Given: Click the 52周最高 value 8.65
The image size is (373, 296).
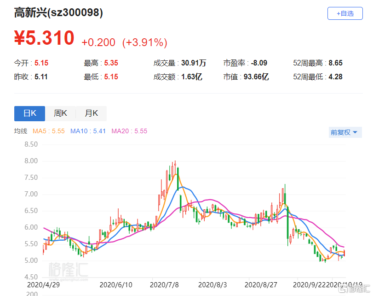Looking at the screenshot, I should coord(335,63).
